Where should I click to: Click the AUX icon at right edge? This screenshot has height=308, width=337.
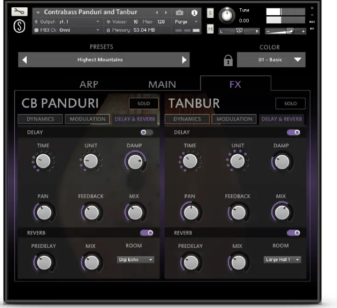[312, 22]
